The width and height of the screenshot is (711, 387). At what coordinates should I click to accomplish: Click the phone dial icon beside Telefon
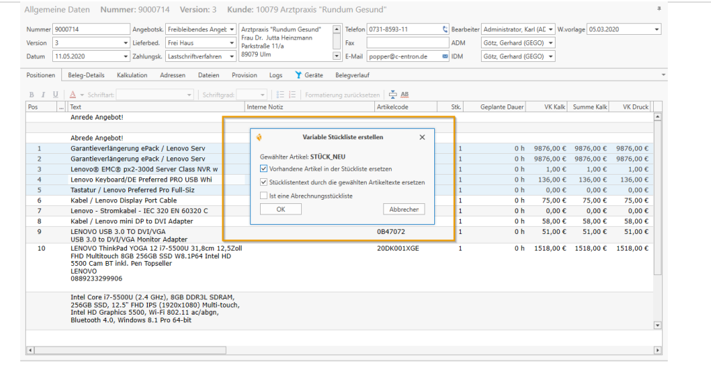coord(445,30)
